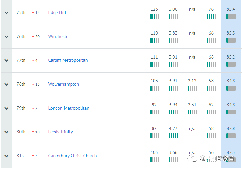Click Leeds Trinity's 4.27 rating bar

(x=173, y=136)
